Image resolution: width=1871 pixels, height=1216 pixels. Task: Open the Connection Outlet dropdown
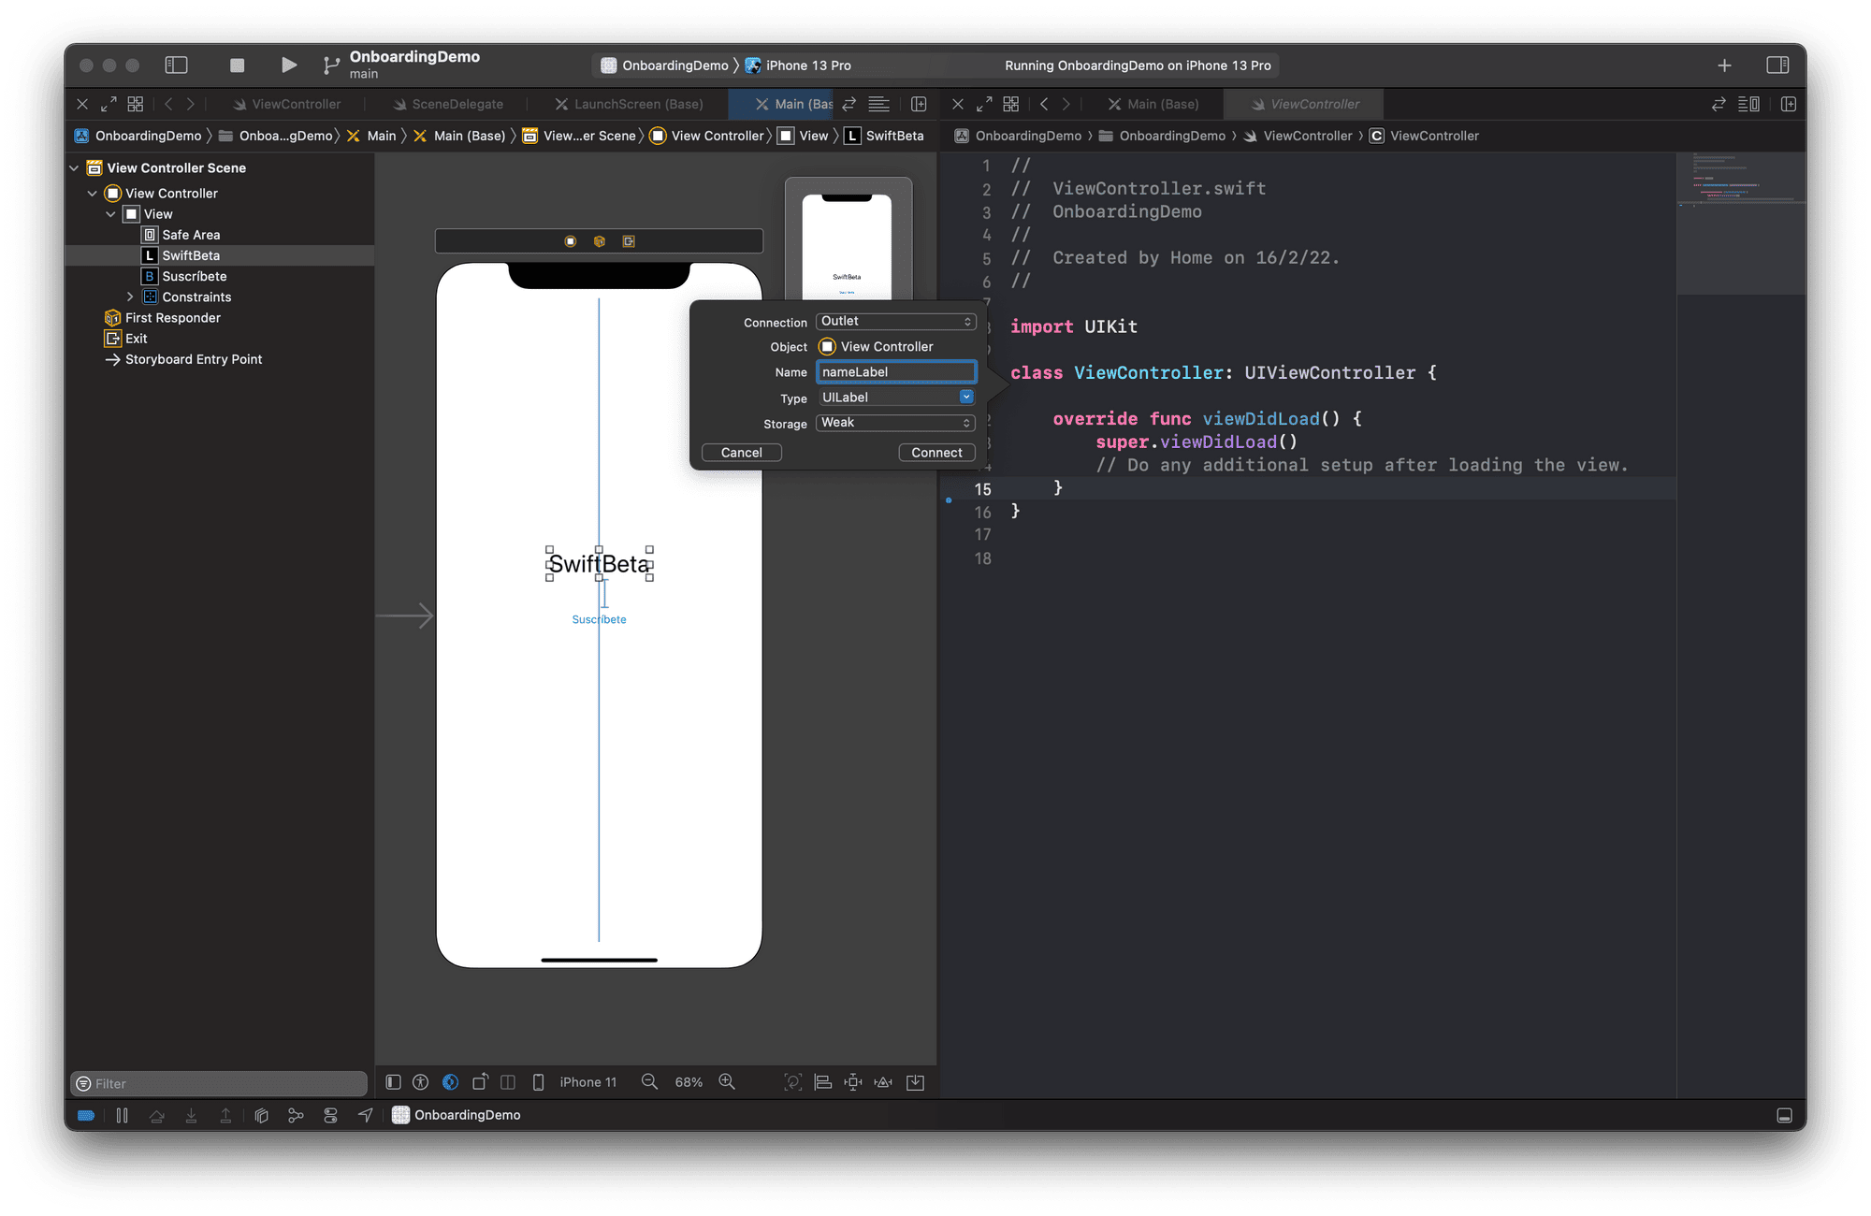pyautogui.click(x=896, y=321)
